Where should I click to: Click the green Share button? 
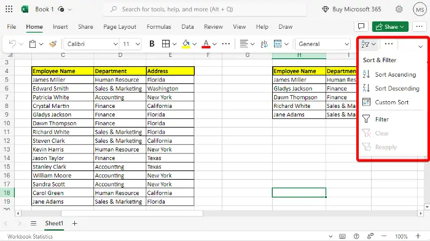(x=390, y=26)
